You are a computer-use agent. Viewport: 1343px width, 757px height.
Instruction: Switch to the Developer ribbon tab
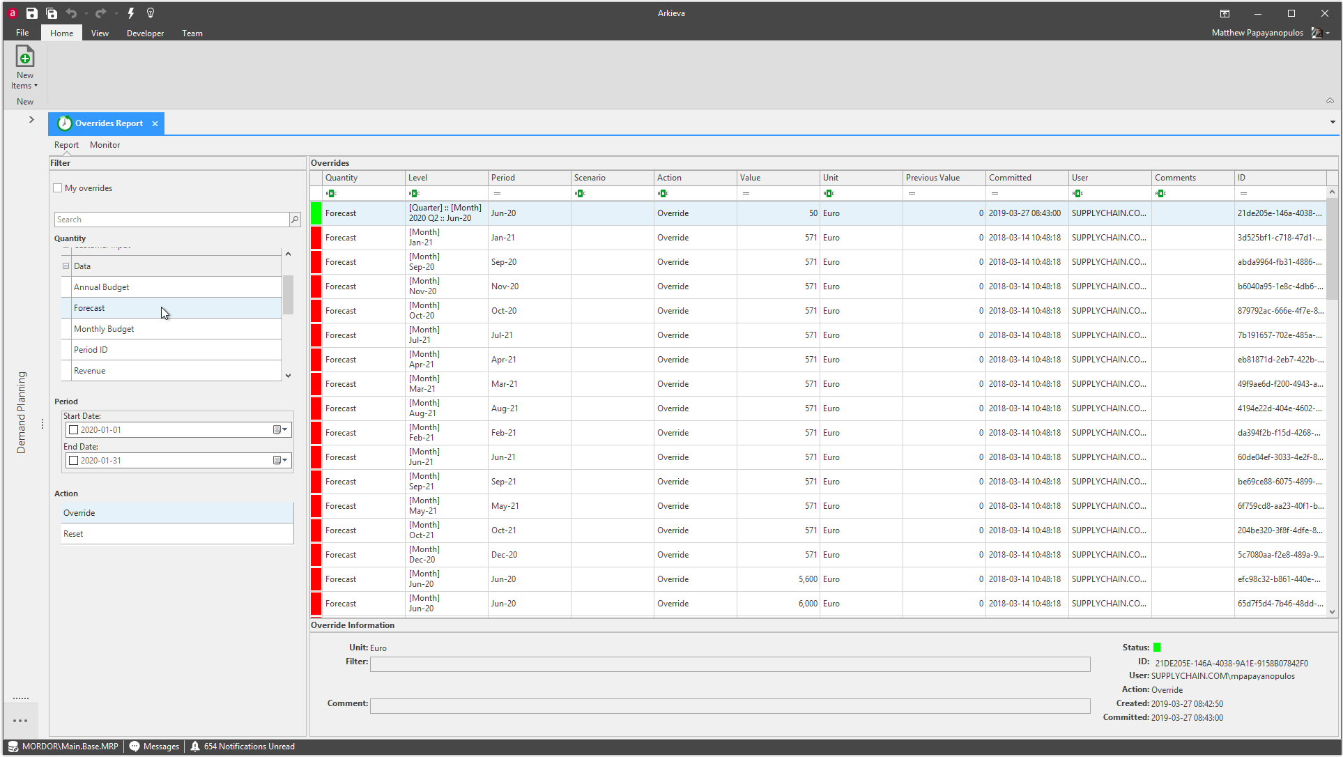tap(145, 33)
